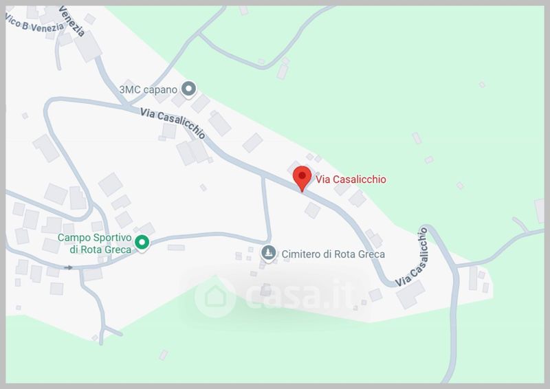
Task: Click the building footprint south of the red pin
Action: point(312,210)
